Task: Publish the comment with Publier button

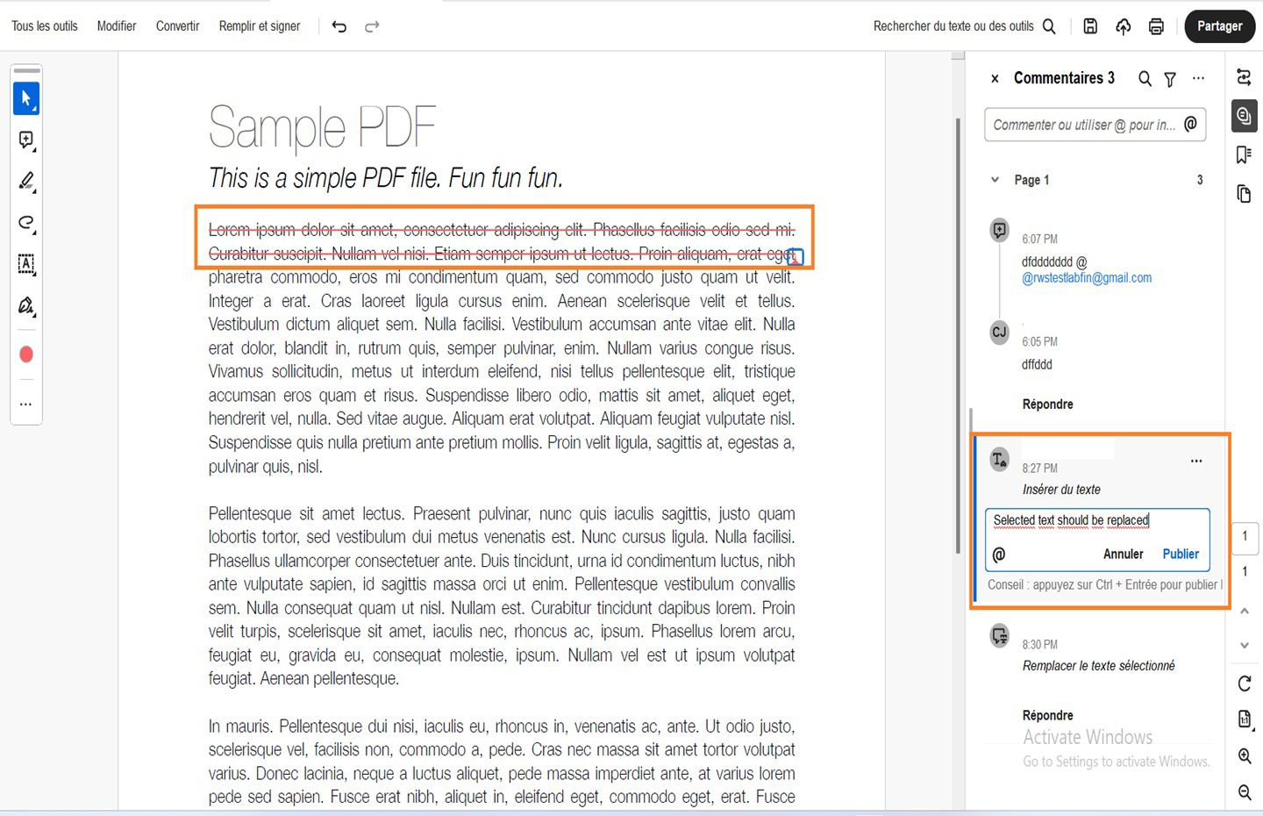Action: 1181,554
